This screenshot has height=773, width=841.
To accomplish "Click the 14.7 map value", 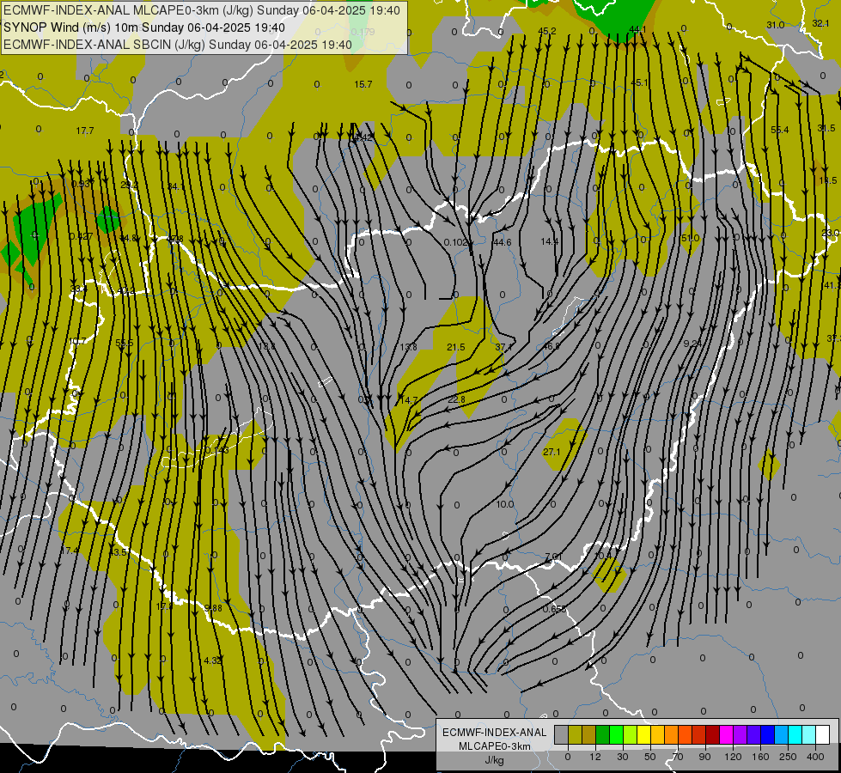I will 409,400.
